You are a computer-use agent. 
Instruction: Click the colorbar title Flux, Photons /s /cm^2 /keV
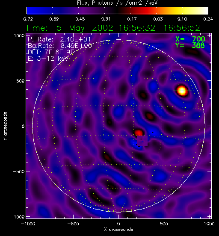point(117,3)
